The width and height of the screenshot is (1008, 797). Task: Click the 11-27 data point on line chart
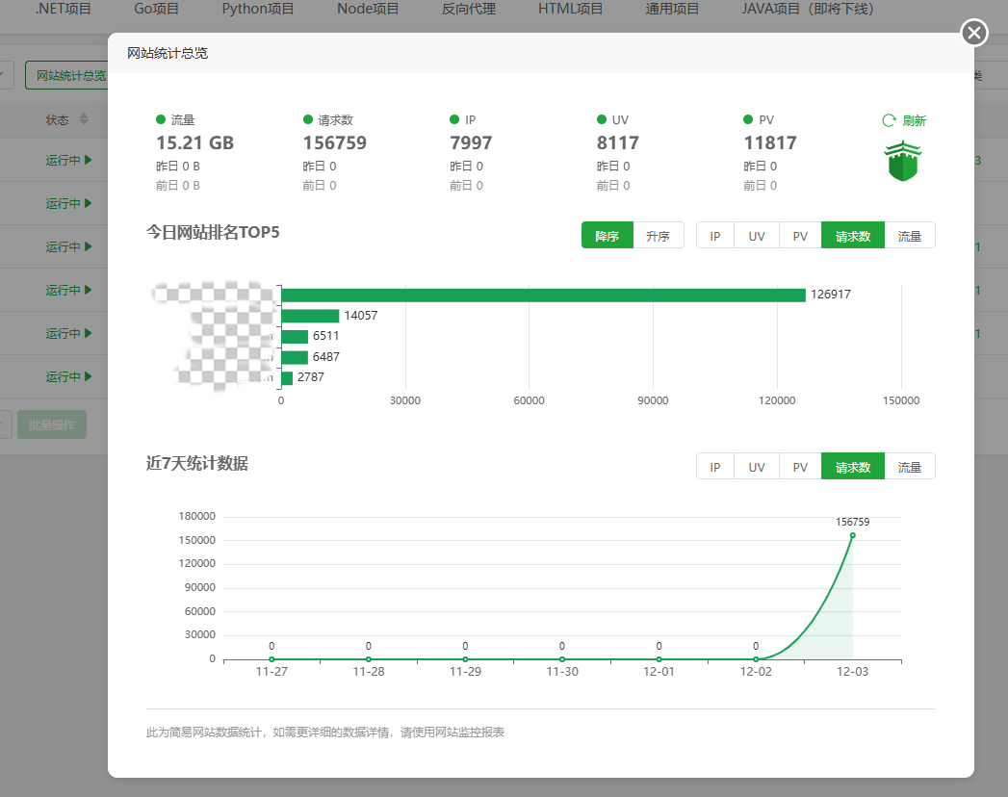click(271, 659)
